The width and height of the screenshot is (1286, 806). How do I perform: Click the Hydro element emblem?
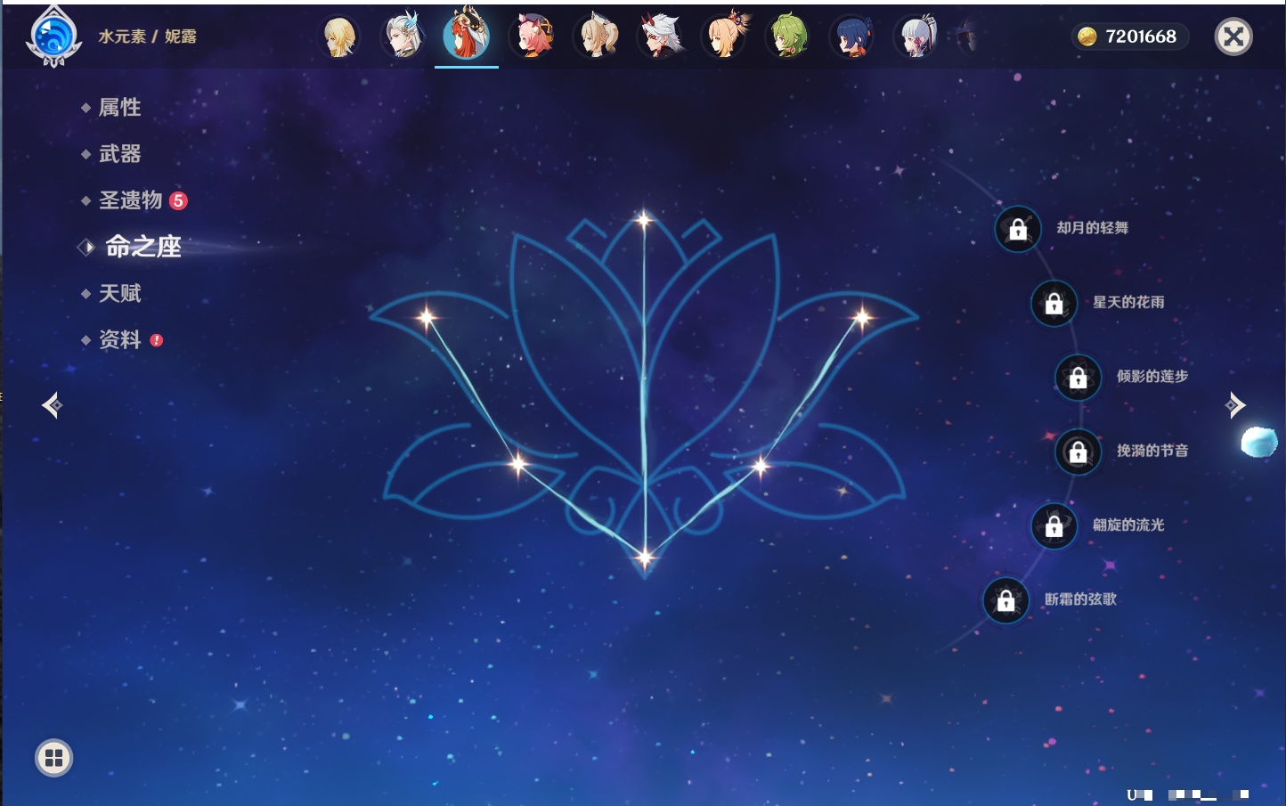[54, 37]
